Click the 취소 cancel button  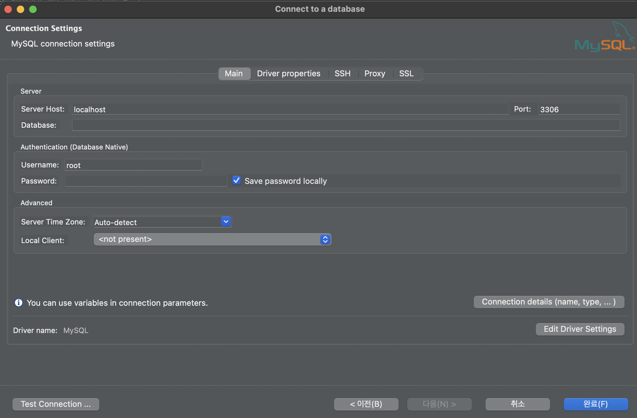point(517,404)
